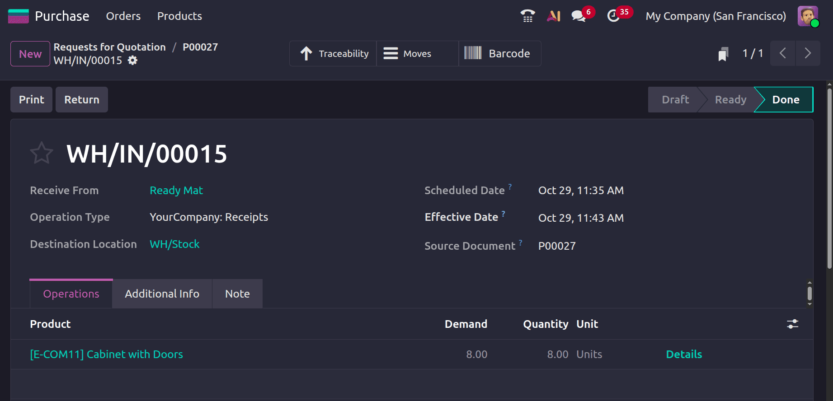Click the Draft status stage

(x=675, y=100)
